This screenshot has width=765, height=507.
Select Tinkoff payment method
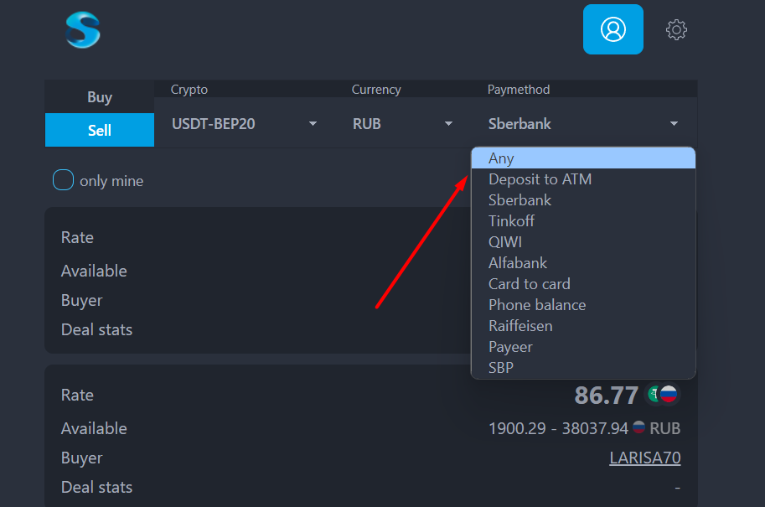pos(583,221)
